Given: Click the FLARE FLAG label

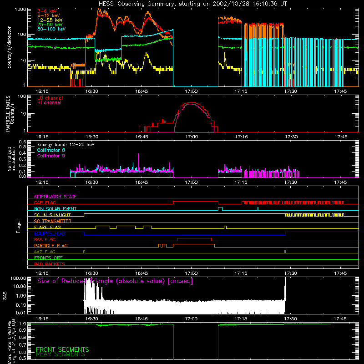Looking at the screenshot, I should (x=47, y=227).
